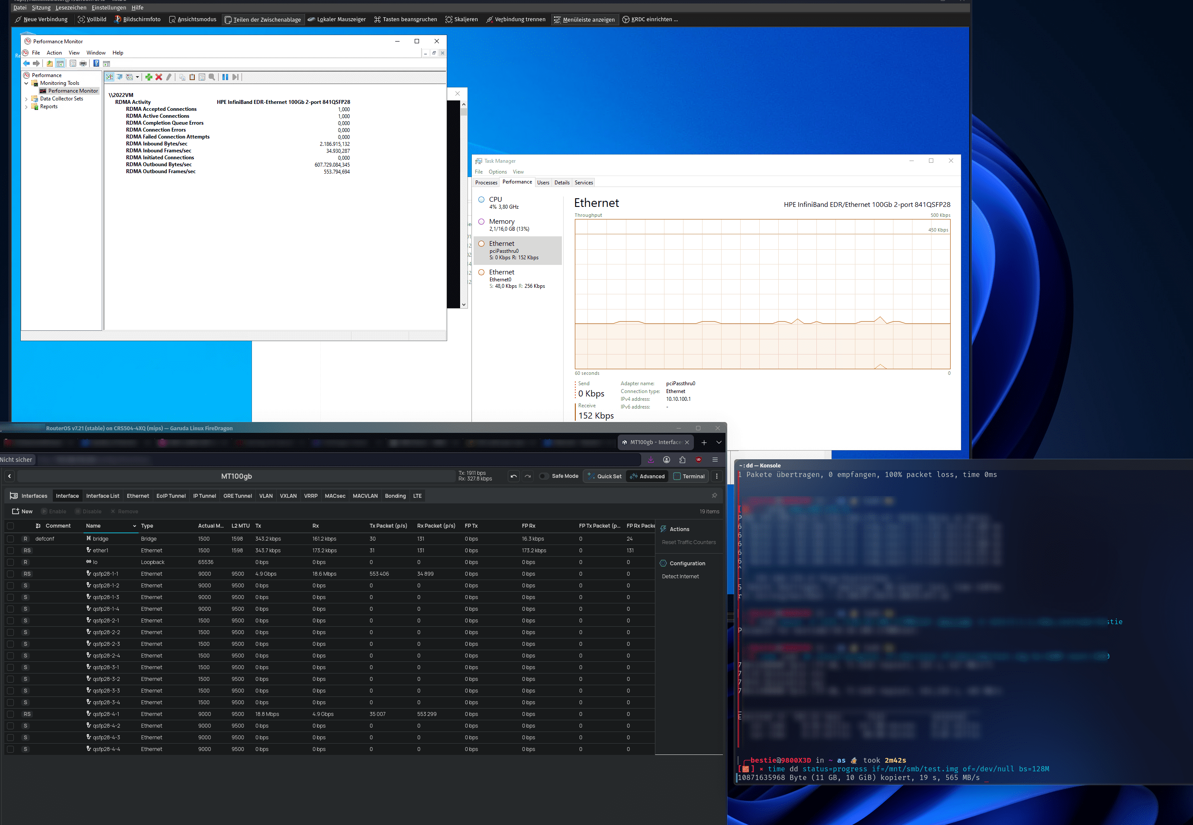1193x825 pixels.
Task: Expand the Data Collector Sets tree node
Action: [x=26, y=99]
